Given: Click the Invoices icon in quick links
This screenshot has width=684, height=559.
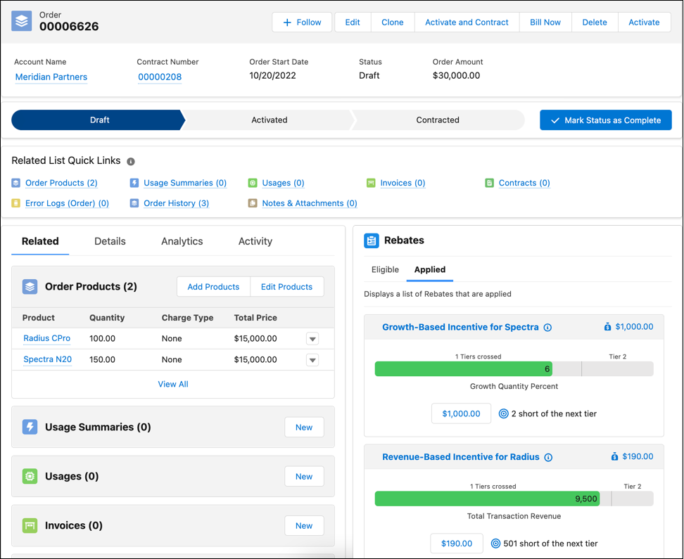Looking at the screenshot, I should tap(371, 183).
